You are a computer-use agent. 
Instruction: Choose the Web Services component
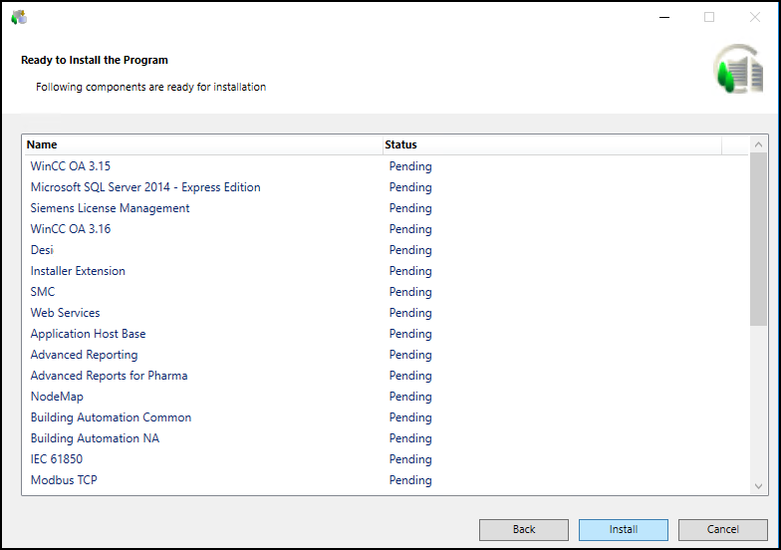click(x=65, y=313)
